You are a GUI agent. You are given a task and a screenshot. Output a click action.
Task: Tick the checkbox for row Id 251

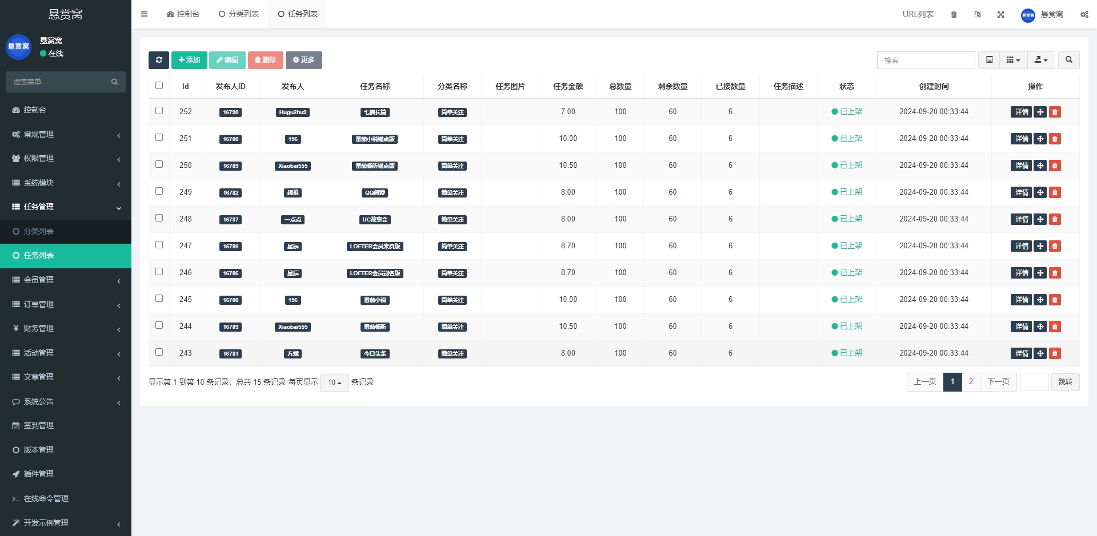[159, 138]
